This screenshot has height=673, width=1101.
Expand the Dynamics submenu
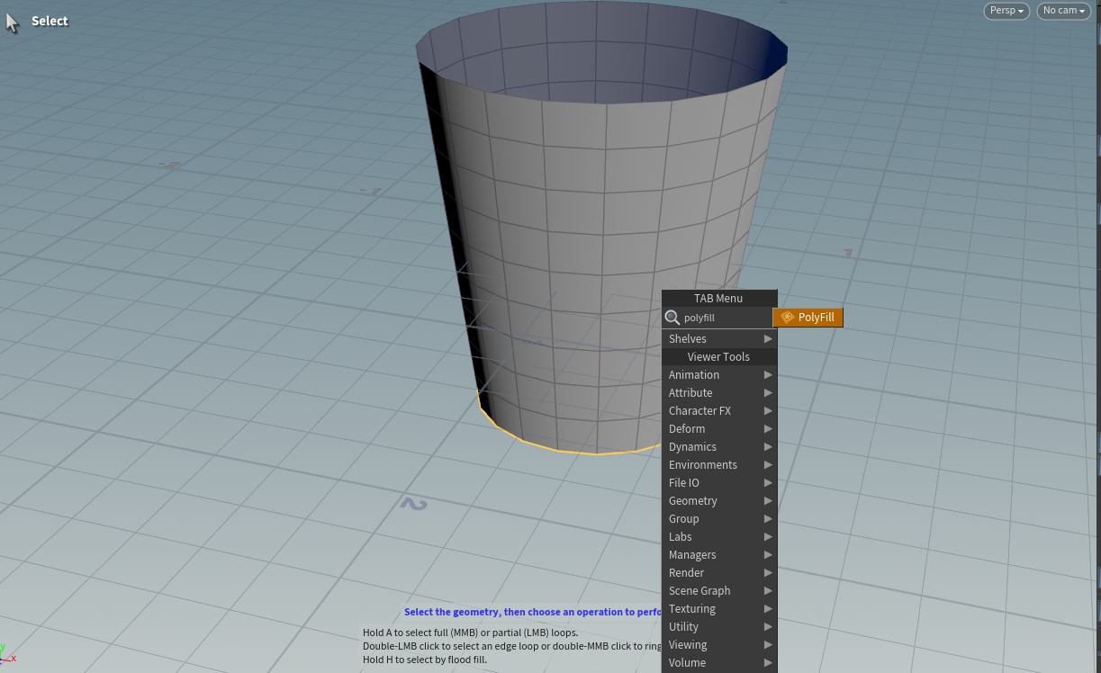(718, 446)
